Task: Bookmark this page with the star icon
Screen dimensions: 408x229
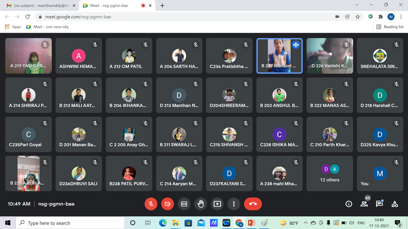Action: pyautogui.click(x=358, y=17)
